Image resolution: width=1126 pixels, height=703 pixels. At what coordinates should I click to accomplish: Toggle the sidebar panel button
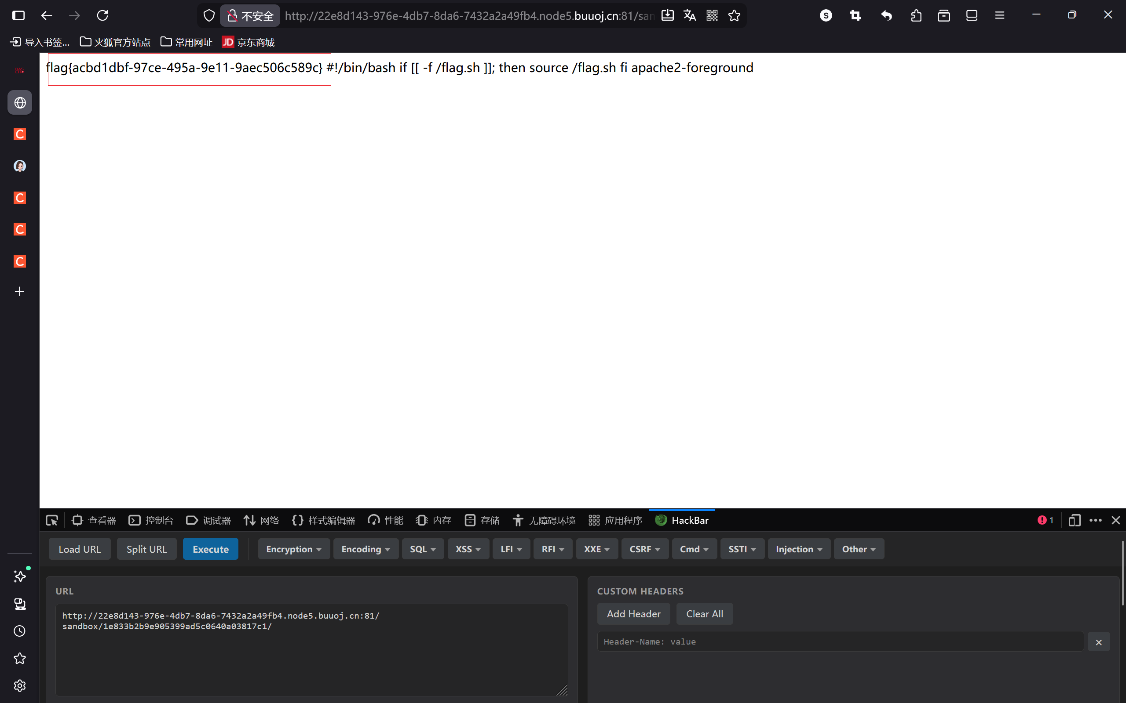pos(18,15)
